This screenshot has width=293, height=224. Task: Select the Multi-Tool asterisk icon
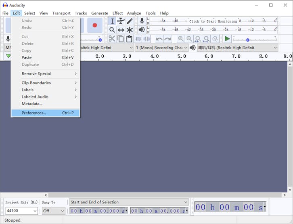(130, 30)
